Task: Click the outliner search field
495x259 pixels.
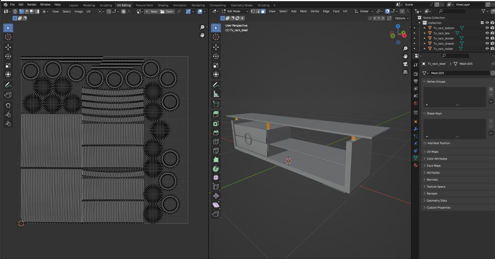Action: (452, 11)
